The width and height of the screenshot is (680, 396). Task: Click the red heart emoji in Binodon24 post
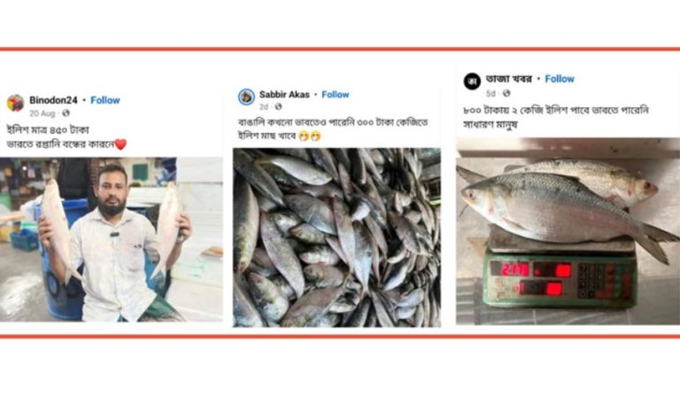point(120,144)
